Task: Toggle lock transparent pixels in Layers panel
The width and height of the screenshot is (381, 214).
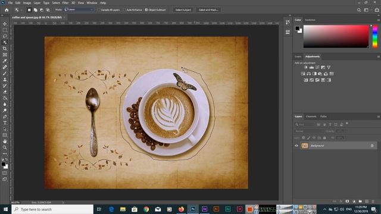Action: pos(304,138)
